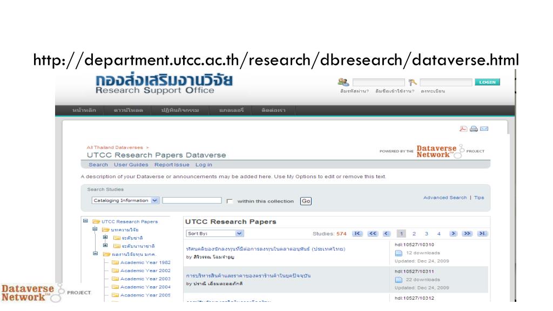Collapse the ผลงานวิจัยทุน มกค. tree node

click(95, 254)
